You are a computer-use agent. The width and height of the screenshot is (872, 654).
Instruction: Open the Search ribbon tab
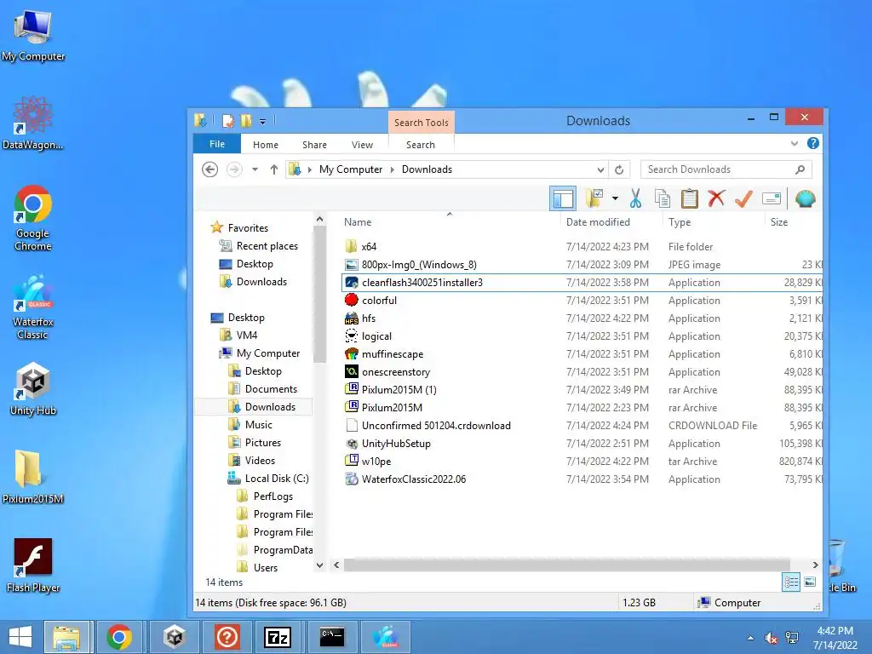pos(421,145)
